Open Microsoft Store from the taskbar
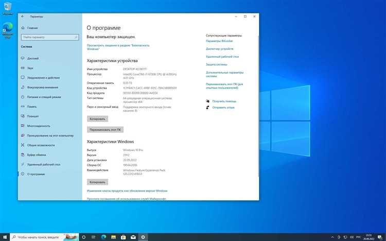The image size is (386, 241). pos(124,237)
